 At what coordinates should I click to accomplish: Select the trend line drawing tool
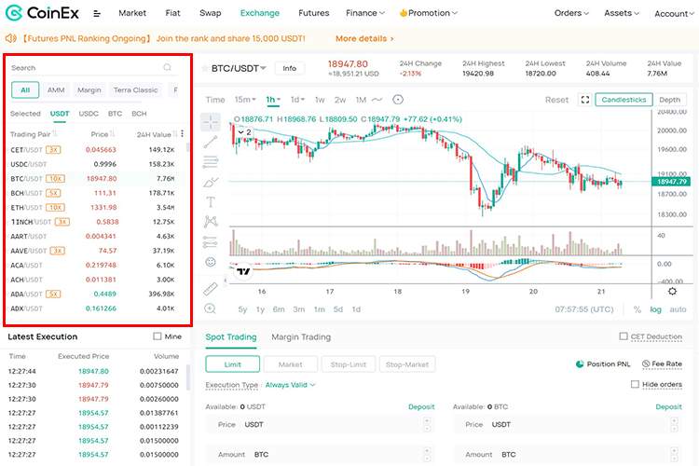pos(210,142)
